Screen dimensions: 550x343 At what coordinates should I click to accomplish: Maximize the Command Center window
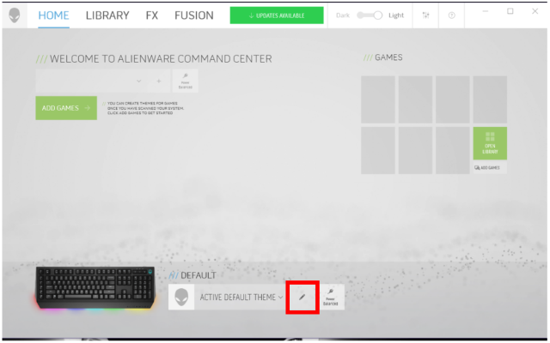(510, 11)
